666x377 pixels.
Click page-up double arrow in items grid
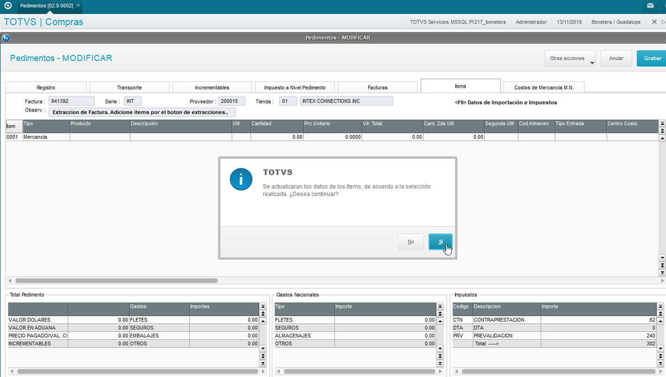coord(662,131)
